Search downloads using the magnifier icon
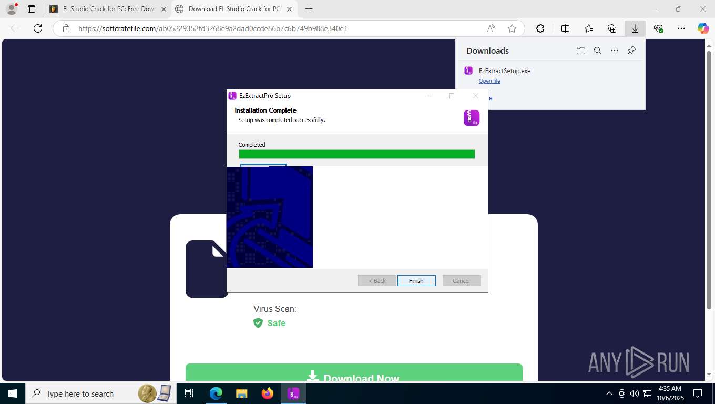The height and width of the screenshot is (404, 715). pyautogui.click(x=597, y=50)
